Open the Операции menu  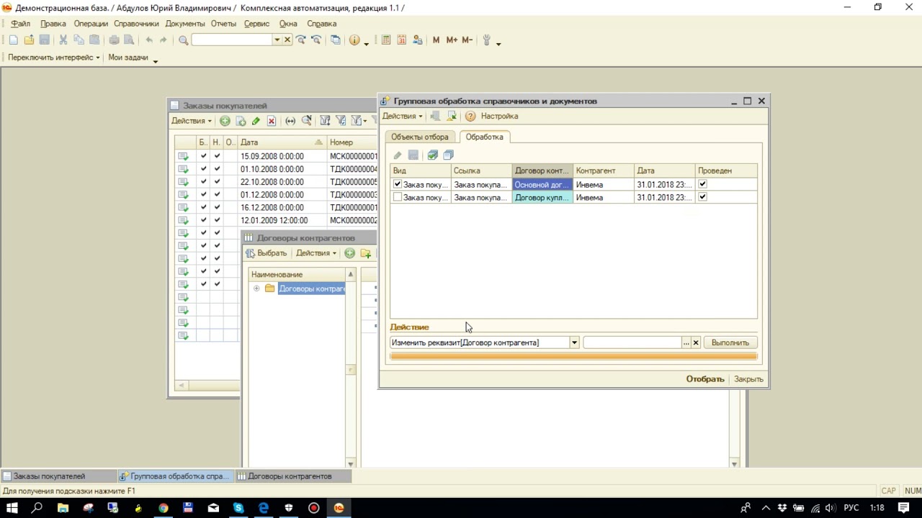[91, 24]
